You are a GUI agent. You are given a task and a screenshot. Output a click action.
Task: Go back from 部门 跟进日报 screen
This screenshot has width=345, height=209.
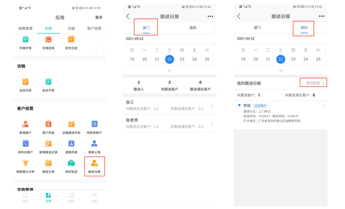pos(128,16)
